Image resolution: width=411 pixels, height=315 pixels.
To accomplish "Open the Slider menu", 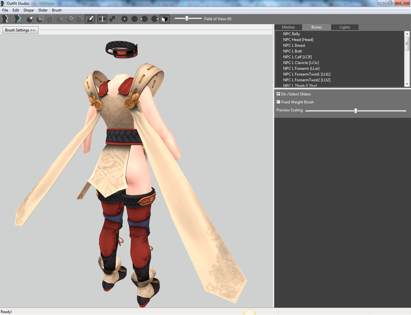I will click(43, 10).
